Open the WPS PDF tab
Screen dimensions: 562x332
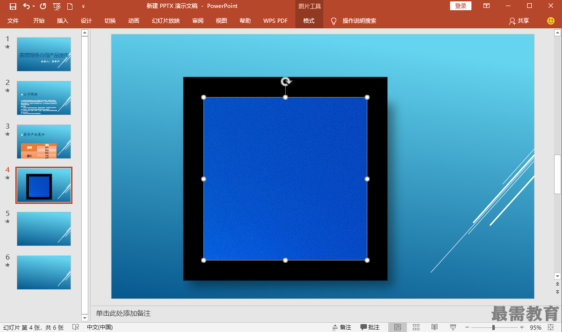point(275,21)
